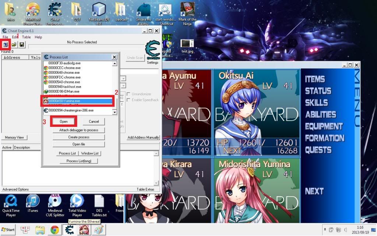Enable the Unrandomizer checkbox
377x236 pixels.
pos(128,94)
